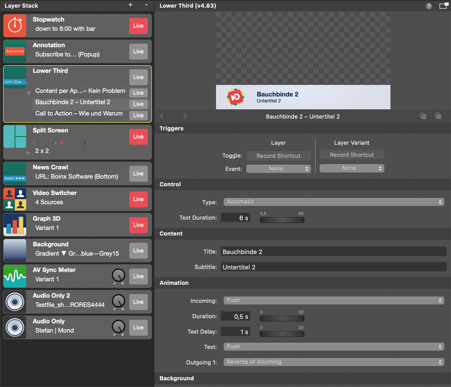Click Record Shortcut for Layer toggle

[278, 156]
